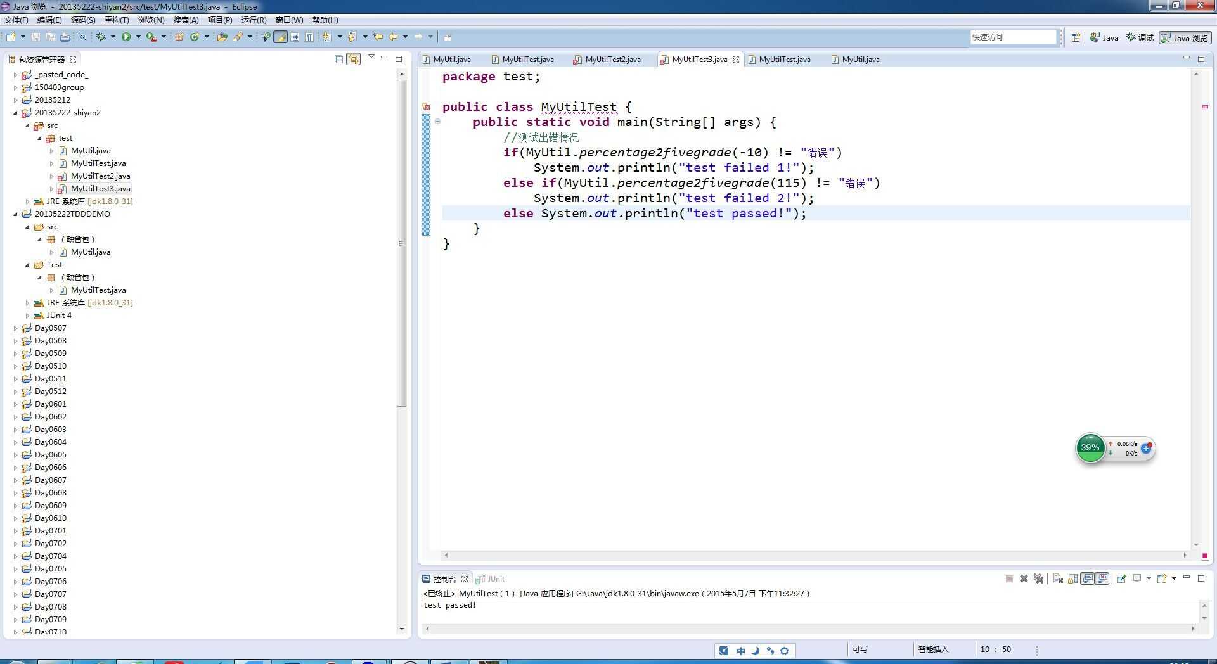Expand the 20135212 project
The image size is (1217, 664).
(x=16, y=100)
